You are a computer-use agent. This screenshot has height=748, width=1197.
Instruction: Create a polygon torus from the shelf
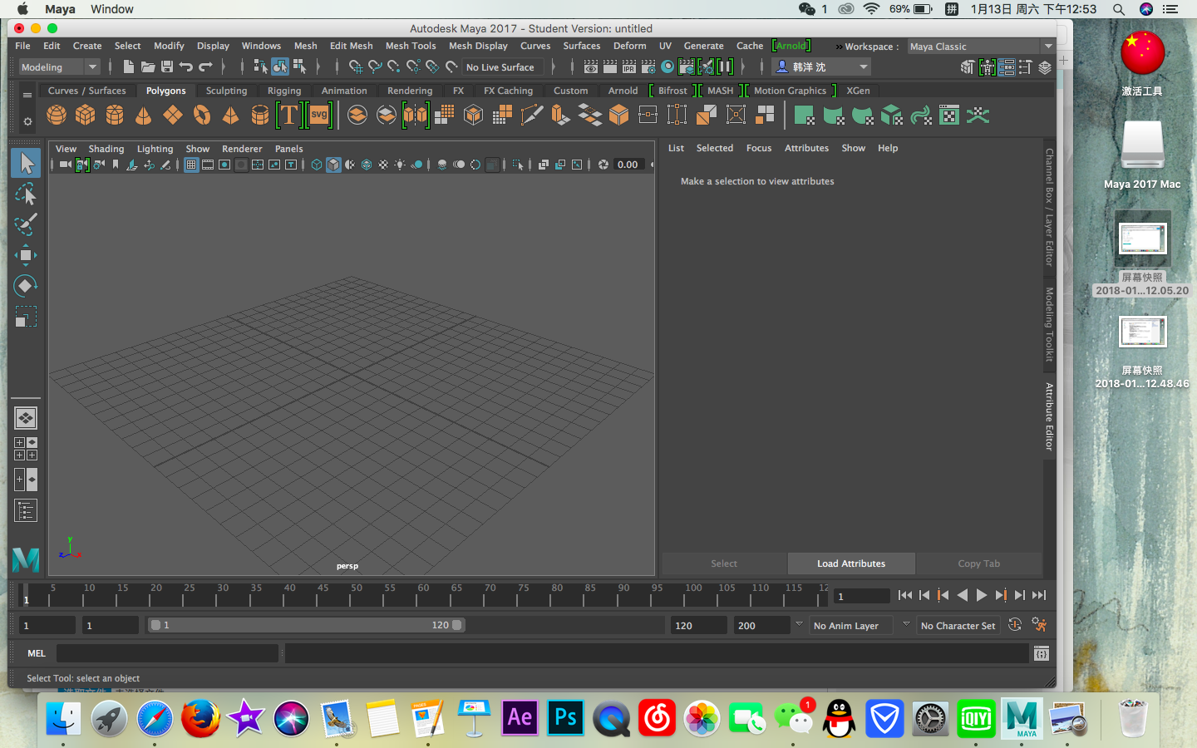pyautogui.click(x=202, y=115)
